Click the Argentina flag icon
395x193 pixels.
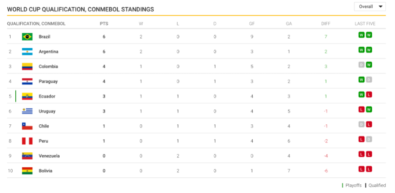click(27, 52)
